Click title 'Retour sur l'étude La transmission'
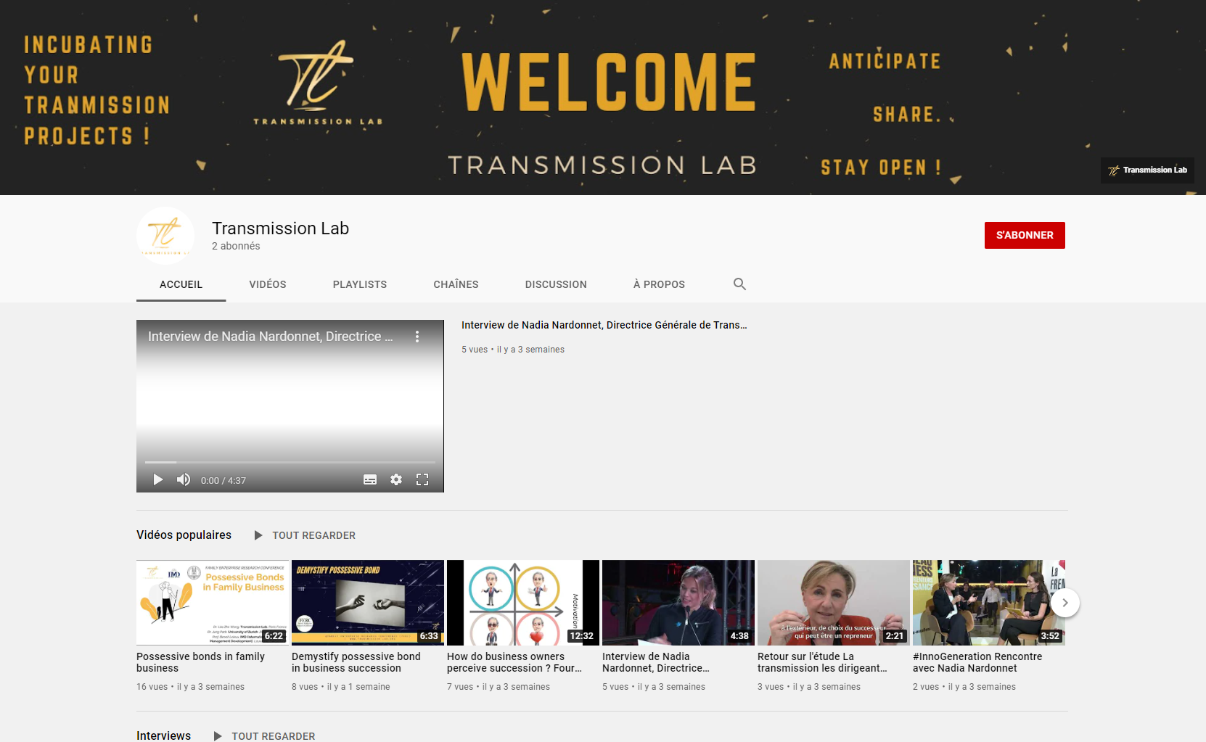The width and height of the screenshot is (1206, 742). 822,662
